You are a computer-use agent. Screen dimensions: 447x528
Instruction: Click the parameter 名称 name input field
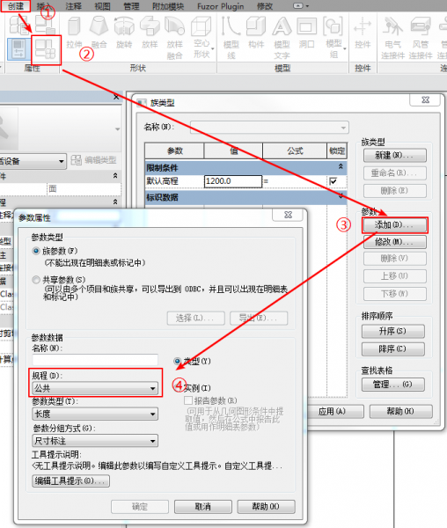(95, 360)
